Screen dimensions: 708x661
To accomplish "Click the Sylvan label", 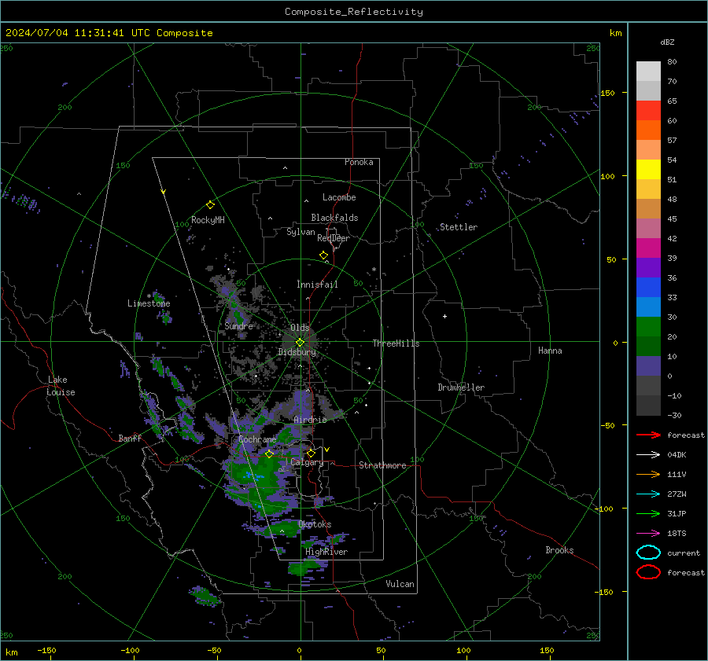I will (301, 232).
